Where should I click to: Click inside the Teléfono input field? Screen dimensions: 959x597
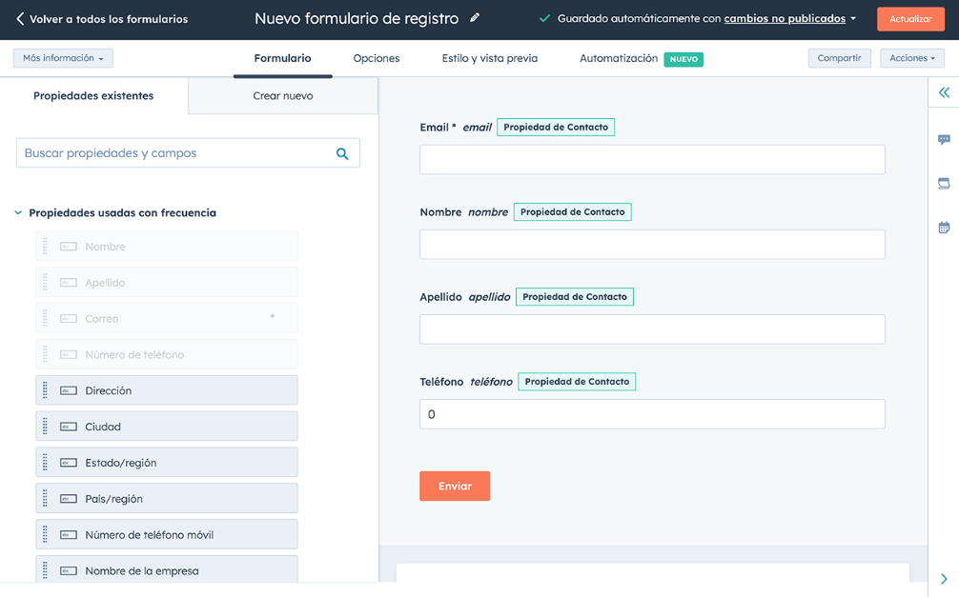click(652, 413)
